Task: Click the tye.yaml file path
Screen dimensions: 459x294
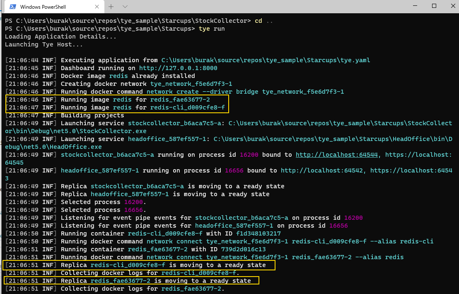Action: 266,60
